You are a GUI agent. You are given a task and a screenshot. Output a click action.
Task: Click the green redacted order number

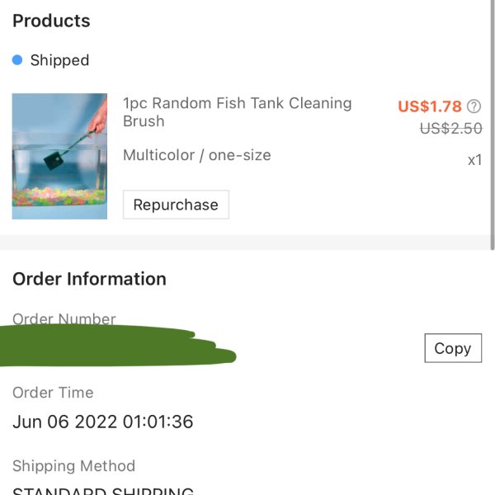coord(117,346)
